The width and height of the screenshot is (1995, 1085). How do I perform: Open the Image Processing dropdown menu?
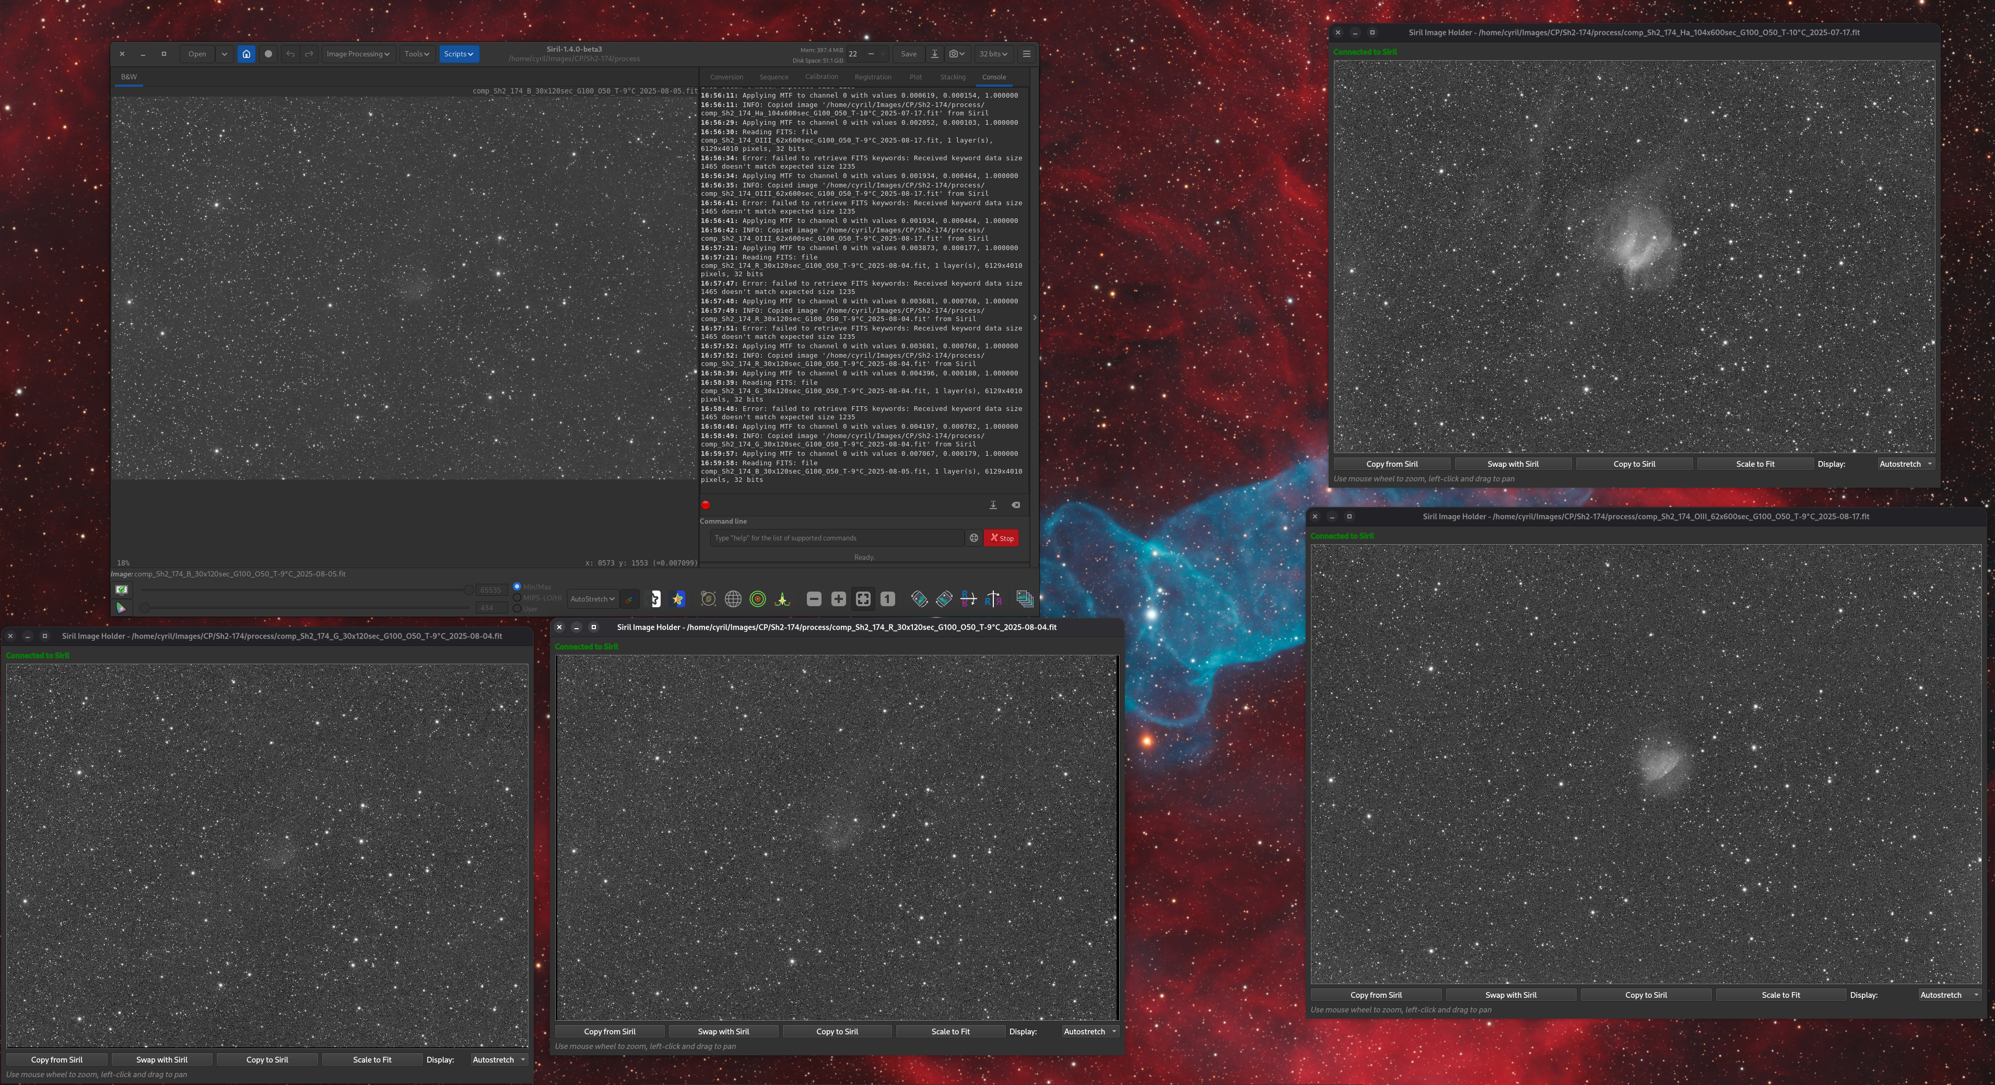357,54
